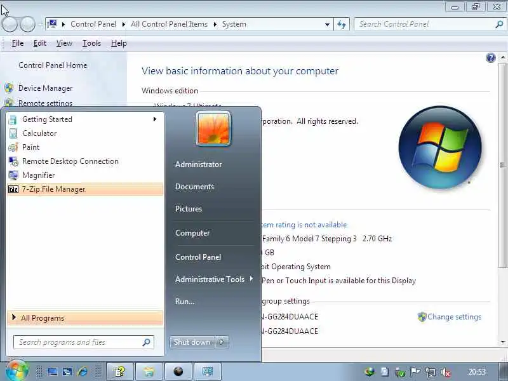Click the Magnifier icon in Start menu
508x381 pixels.
(x=13, y=175)
